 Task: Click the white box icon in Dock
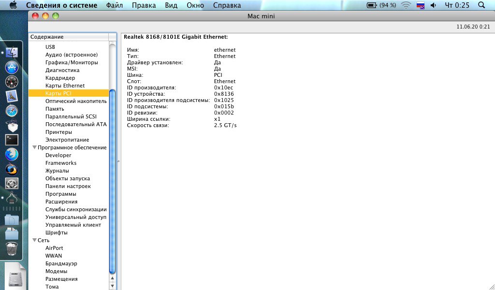(12, 126)
